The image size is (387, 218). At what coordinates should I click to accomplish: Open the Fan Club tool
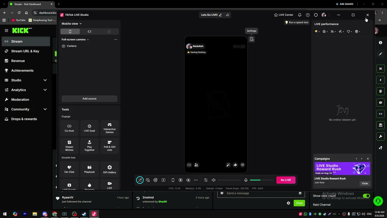[69, 169]
